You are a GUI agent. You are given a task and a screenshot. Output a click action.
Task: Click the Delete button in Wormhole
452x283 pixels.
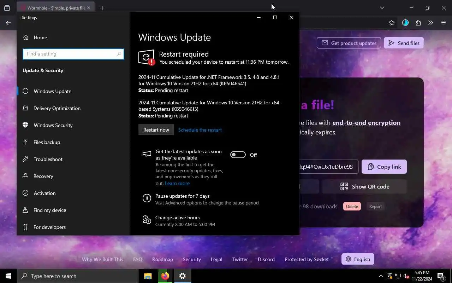[x=352, y=206]
